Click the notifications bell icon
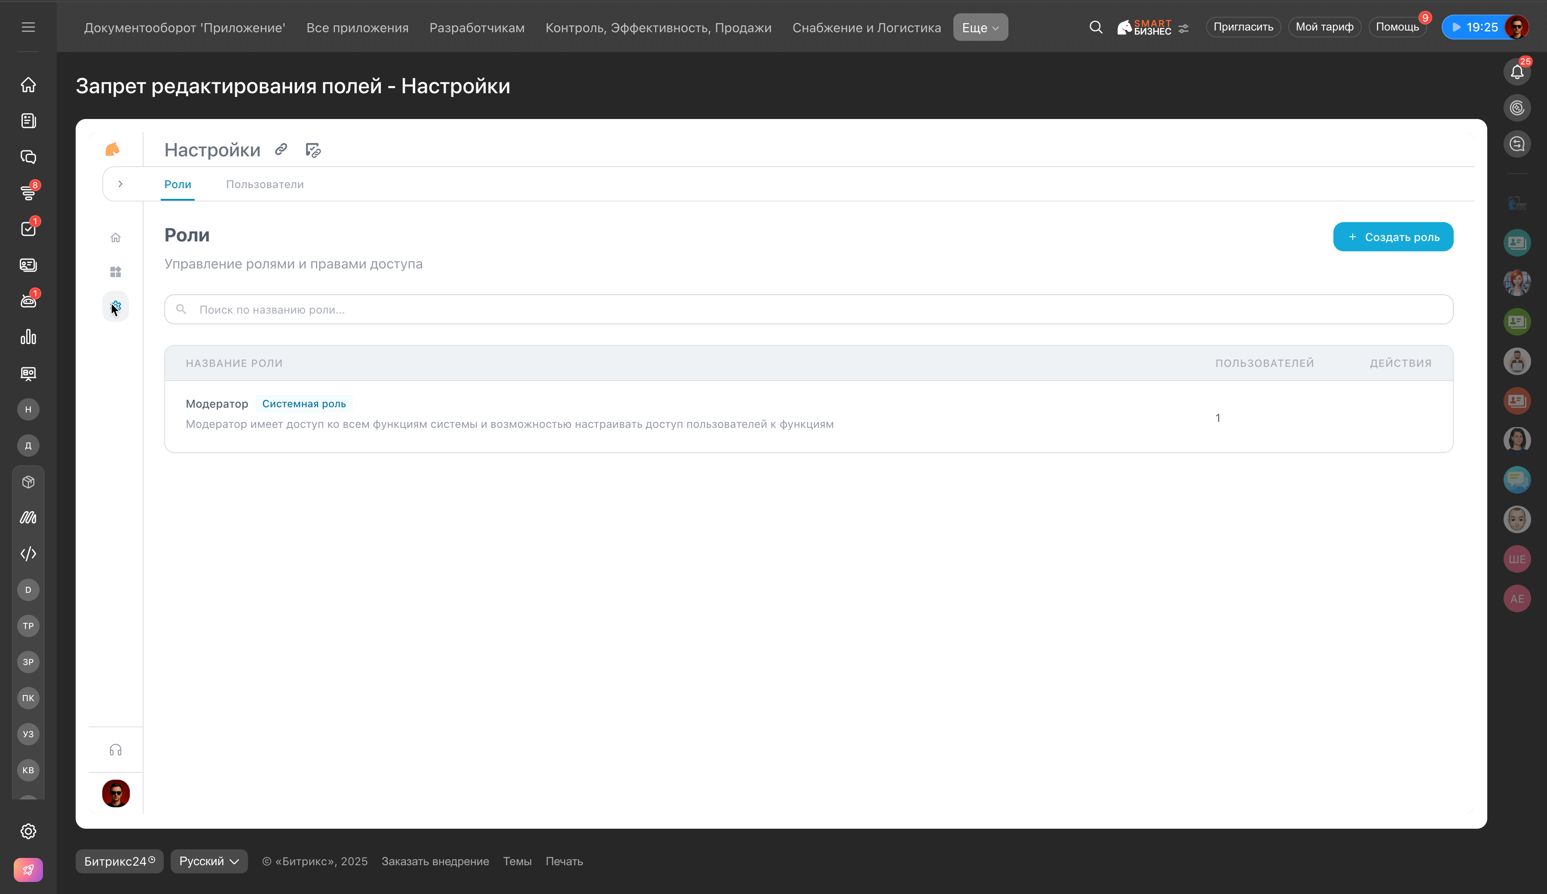 coord(1516,73)
